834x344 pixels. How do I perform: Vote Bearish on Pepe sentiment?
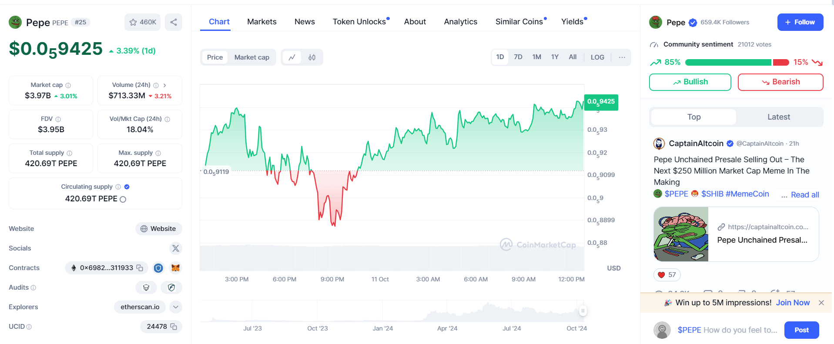pyautogui.click(x=780, y=82)
